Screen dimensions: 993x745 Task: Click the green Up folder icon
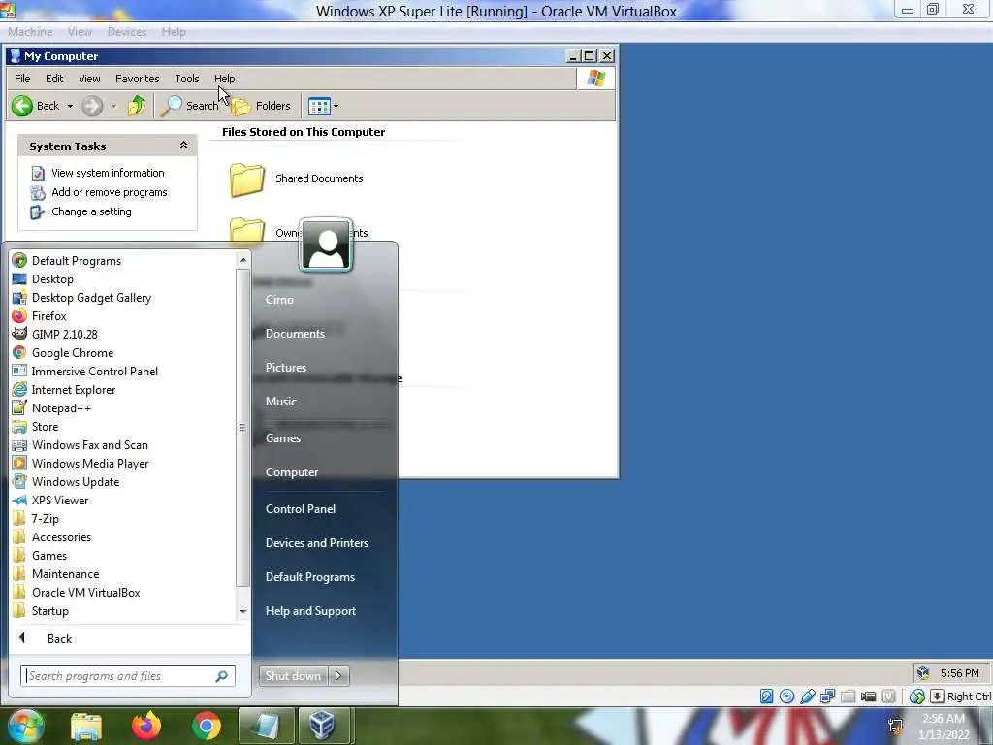tap(136, 106)
